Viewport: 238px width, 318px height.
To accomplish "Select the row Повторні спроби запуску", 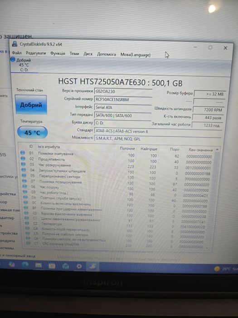I will tap(117, 199).
